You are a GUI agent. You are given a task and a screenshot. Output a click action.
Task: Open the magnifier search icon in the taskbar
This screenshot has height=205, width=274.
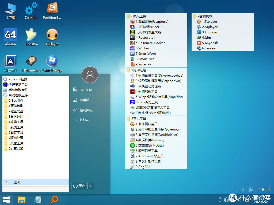(54, 199)
